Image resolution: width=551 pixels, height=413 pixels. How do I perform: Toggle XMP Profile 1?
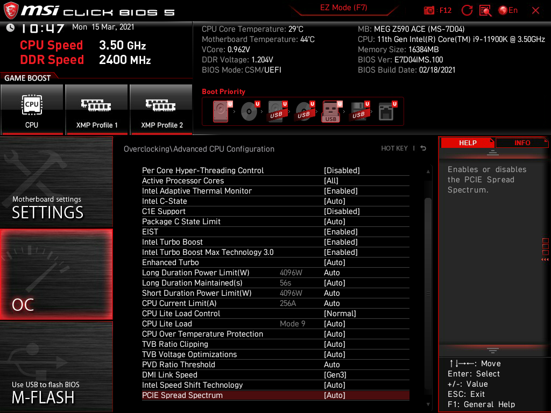pos(97,110)
